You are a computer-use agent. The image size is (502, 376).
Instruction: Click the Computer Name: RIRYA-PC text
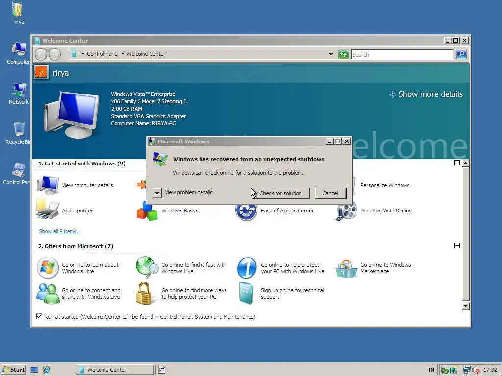(x=144, y=123)
